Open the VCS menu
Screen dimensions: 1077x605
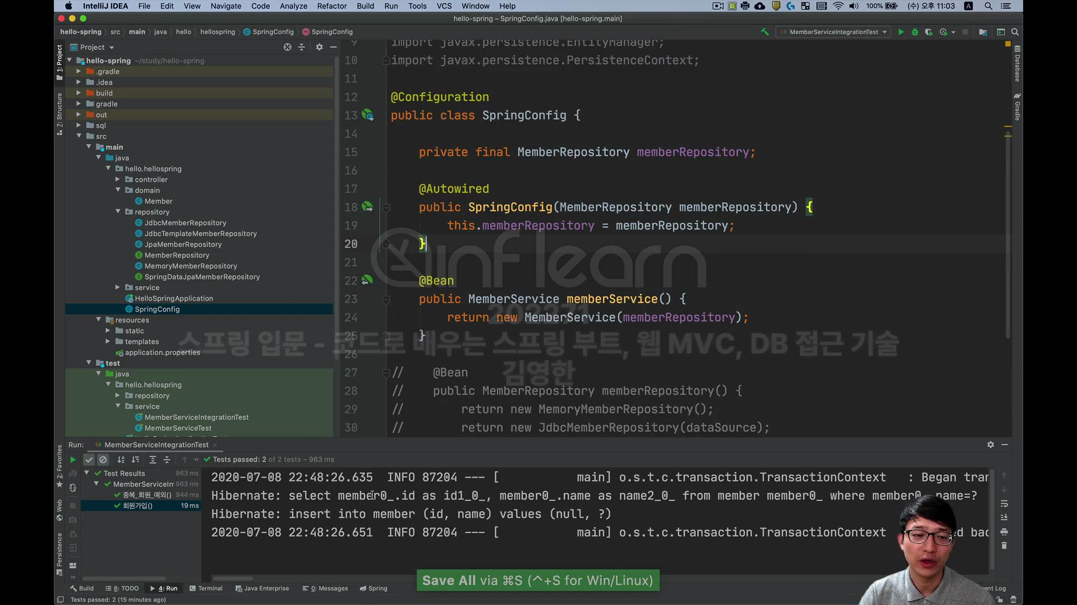pyautogui.click(x=444, y=6)
